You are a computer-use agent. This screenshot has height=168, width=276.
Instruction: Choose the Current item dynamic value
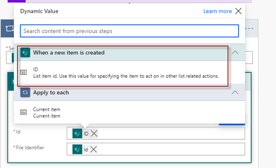tap(129, 113)
